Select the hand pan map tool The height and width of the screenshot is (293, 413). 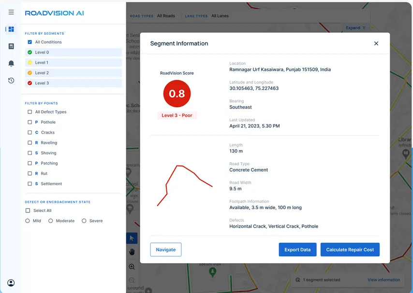[x=132, y=252]
